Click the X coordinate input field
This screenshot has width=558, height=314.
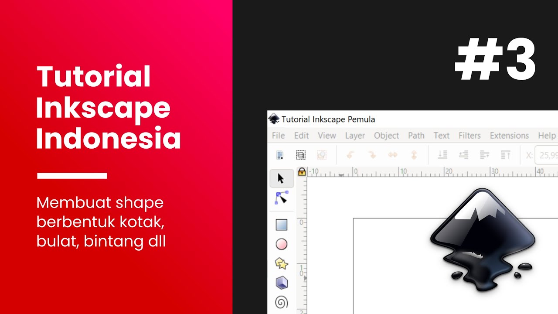click(x=548, y=155)
